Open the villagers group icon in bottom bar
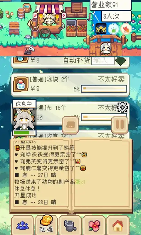 (x=23, y=225)
